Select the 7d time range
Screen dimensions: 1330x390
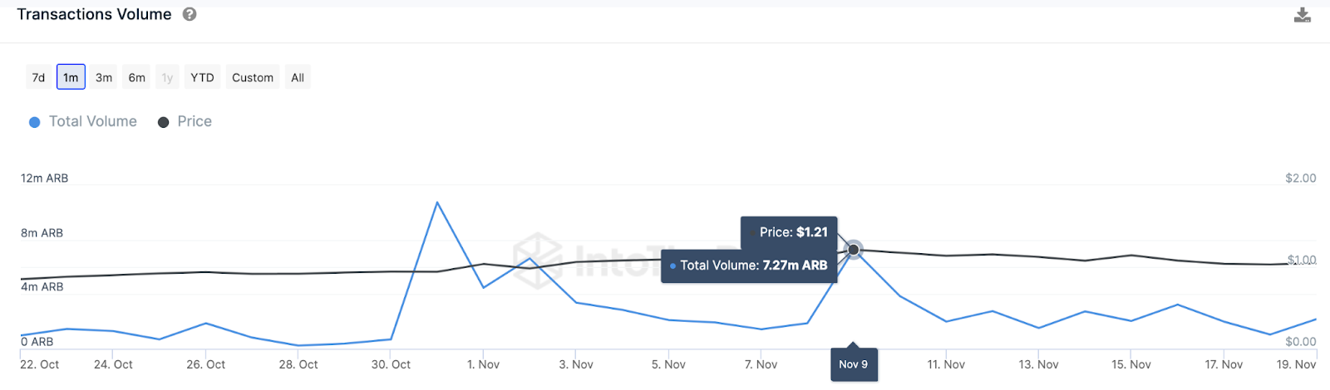[38, 77]
